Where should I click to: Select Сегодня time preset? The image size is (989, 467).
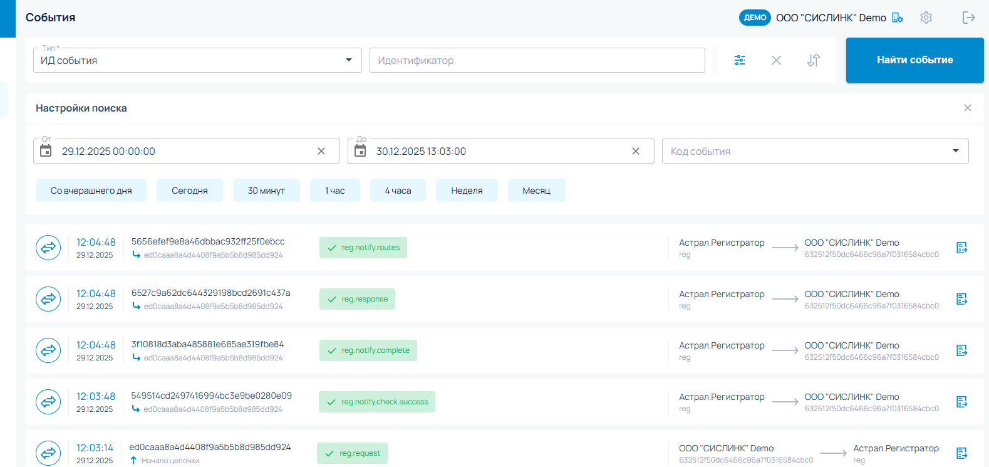click(x=190, y=191)
